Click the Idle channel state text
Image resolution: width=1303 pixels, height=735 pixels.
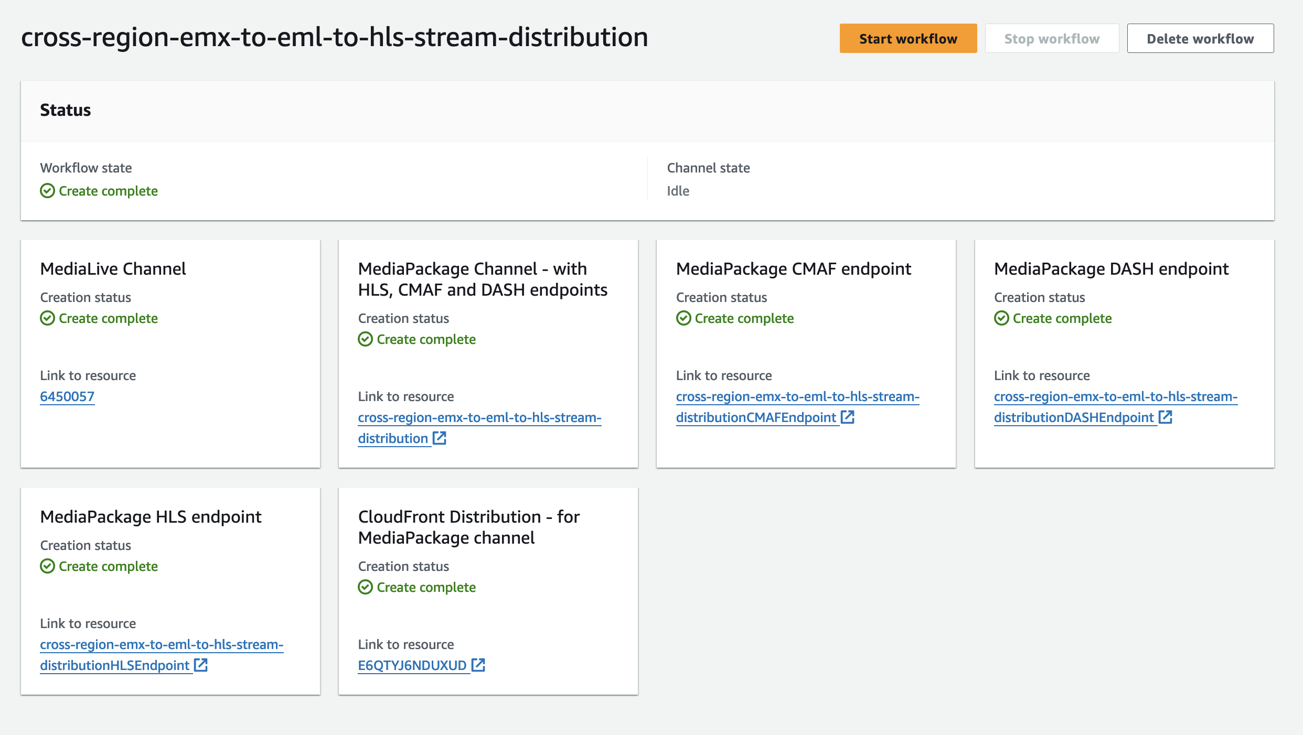pyautogui.click(x=678, y=191)
